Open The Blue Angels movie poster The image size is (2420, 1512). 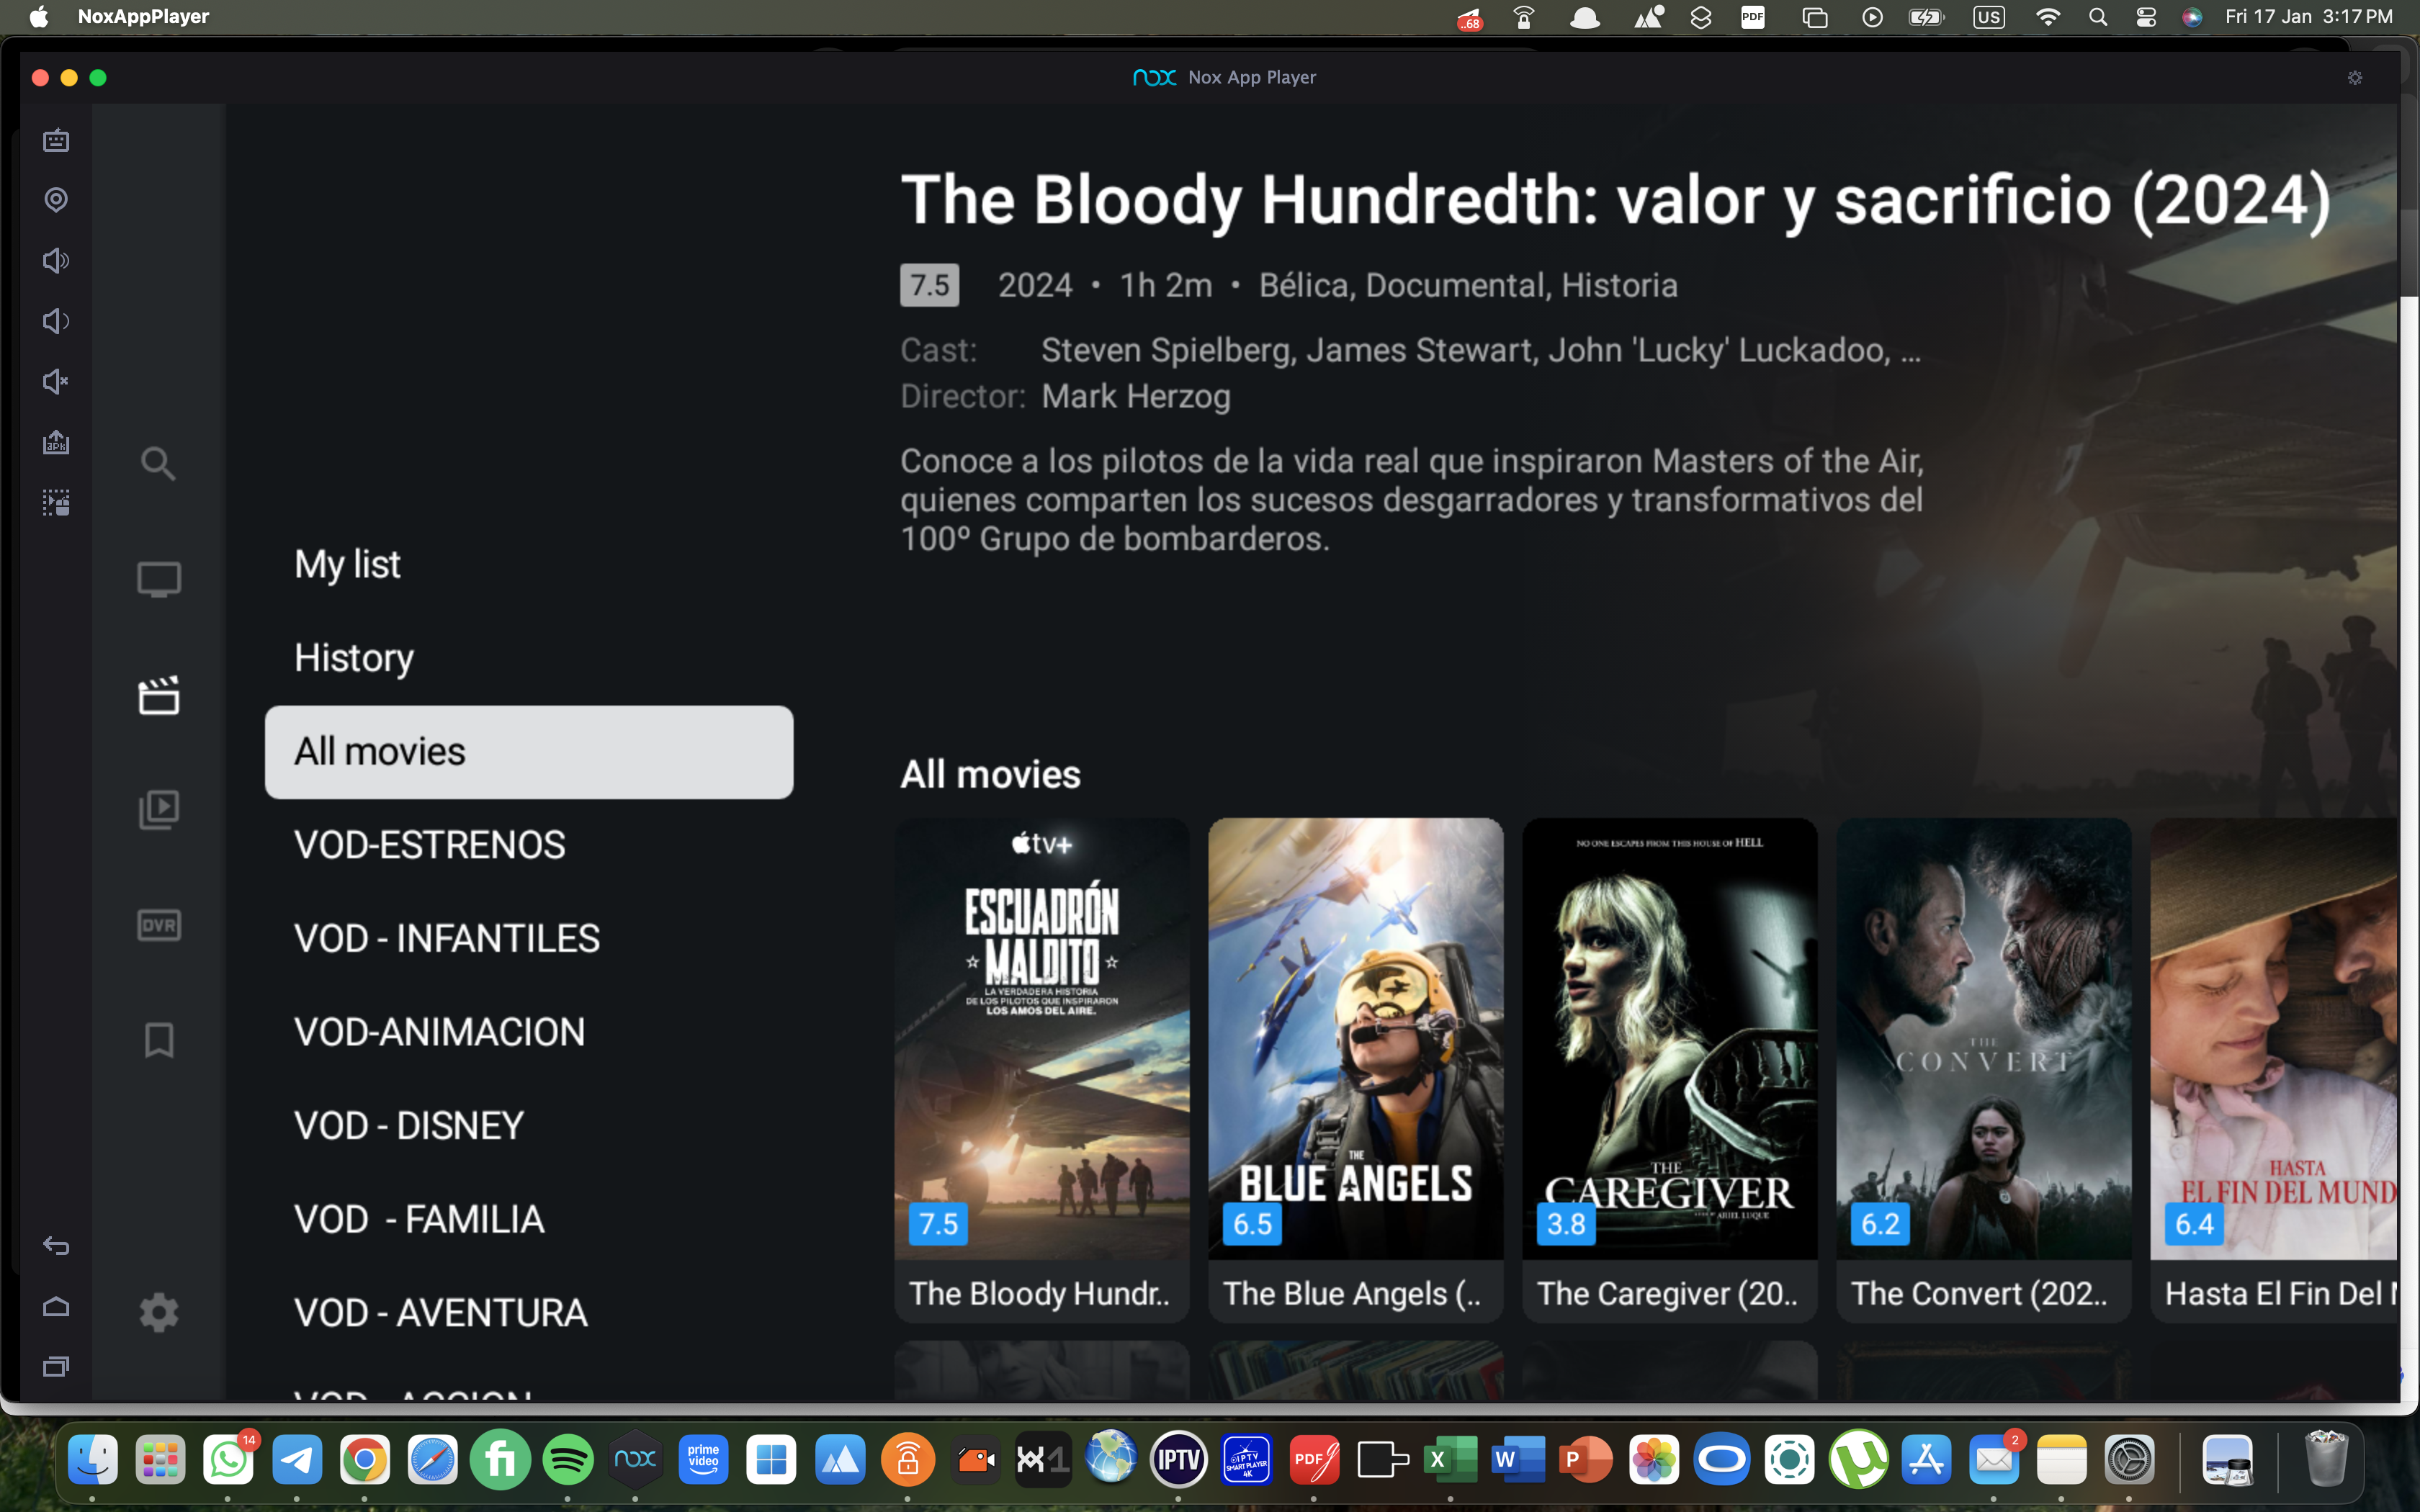(1355, 1070)
